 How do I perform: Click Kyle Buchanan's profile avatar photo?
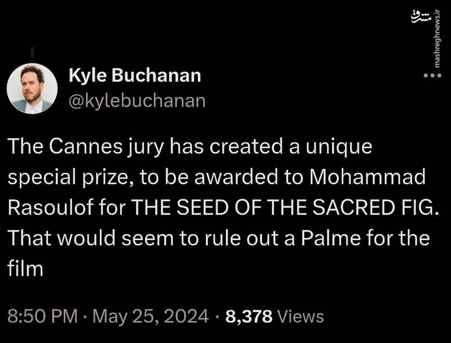click(x=32, y=88)
